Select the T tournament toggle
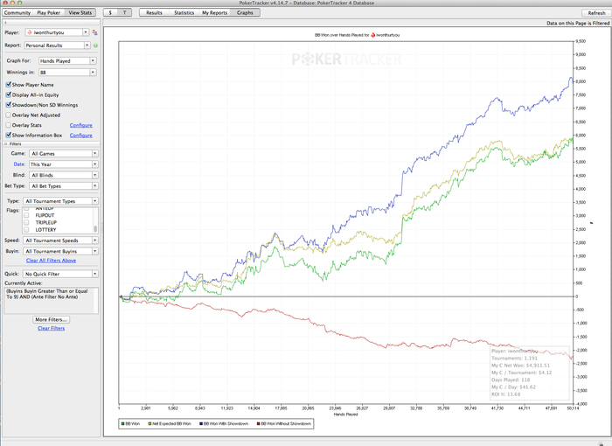The height and width of the screenshot is (446, 612). [x=124, y=12]
